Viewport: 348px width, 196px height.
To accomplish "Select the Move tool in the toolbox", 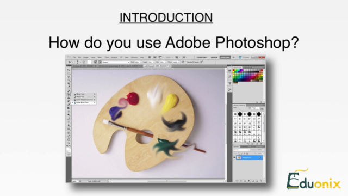I will click(x=69, y=70).
